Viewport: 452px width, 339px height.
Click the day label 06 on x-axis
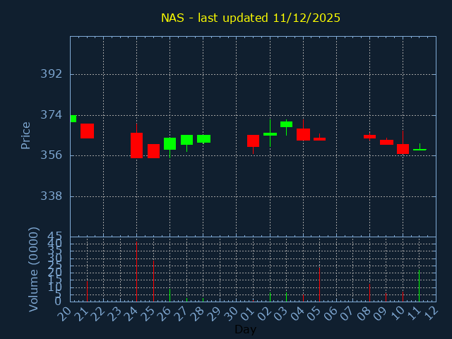331,313
